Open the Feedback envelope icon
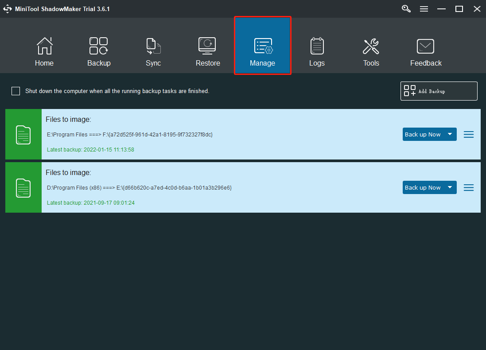The width and height of the screenshot is (486, 350). click(425, 46)
